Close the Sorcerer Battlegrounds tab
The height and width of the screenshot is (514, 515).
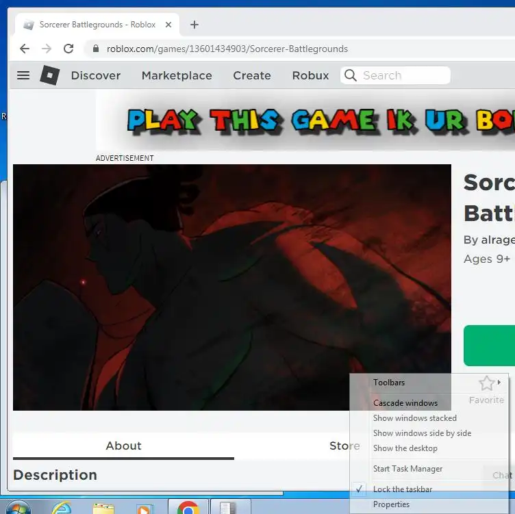(x=168, y=25)
